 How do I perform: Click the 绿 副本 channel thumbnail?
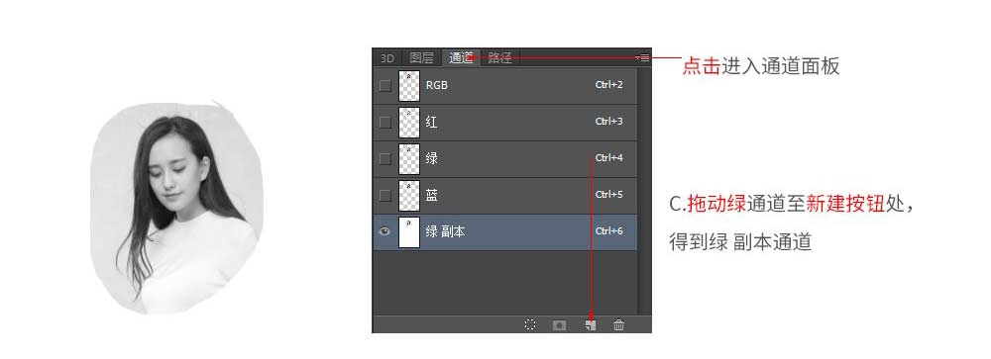tap(409, 231)
